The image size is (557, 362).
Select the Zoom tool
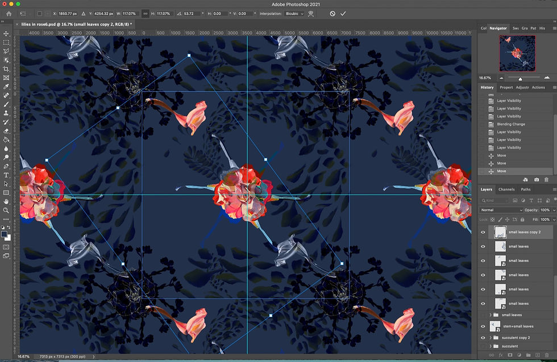coord(6,211)
